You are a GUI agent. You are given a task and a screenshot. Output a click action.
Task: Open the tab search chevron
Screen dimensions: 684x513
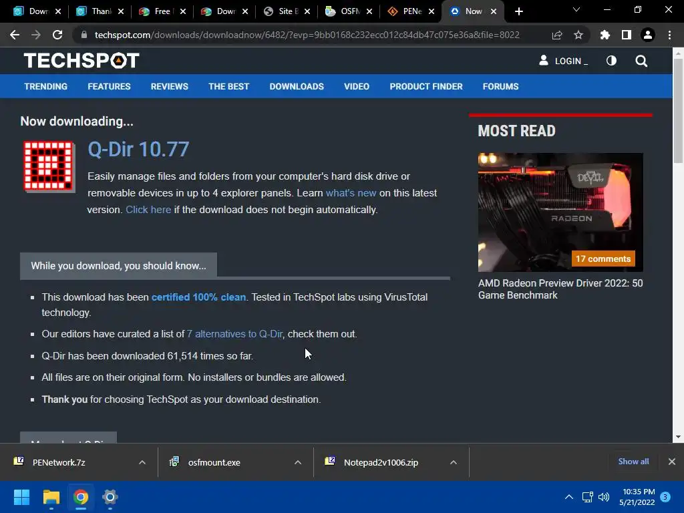(x=576, y=9)
